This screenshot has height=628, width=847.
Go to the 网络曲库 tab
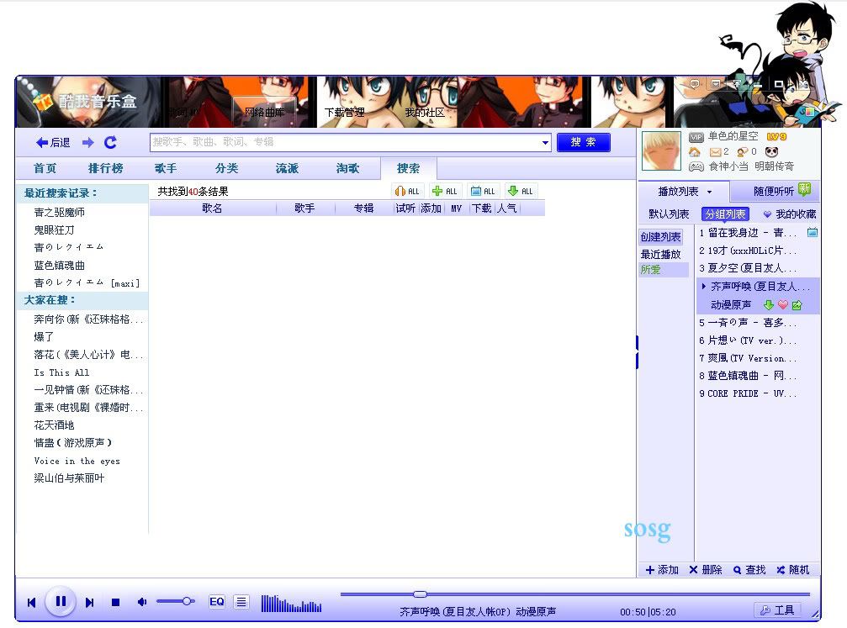coord(264,112)
